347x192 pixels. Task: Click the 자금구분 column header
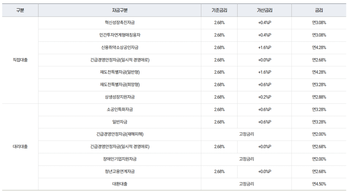120,10
